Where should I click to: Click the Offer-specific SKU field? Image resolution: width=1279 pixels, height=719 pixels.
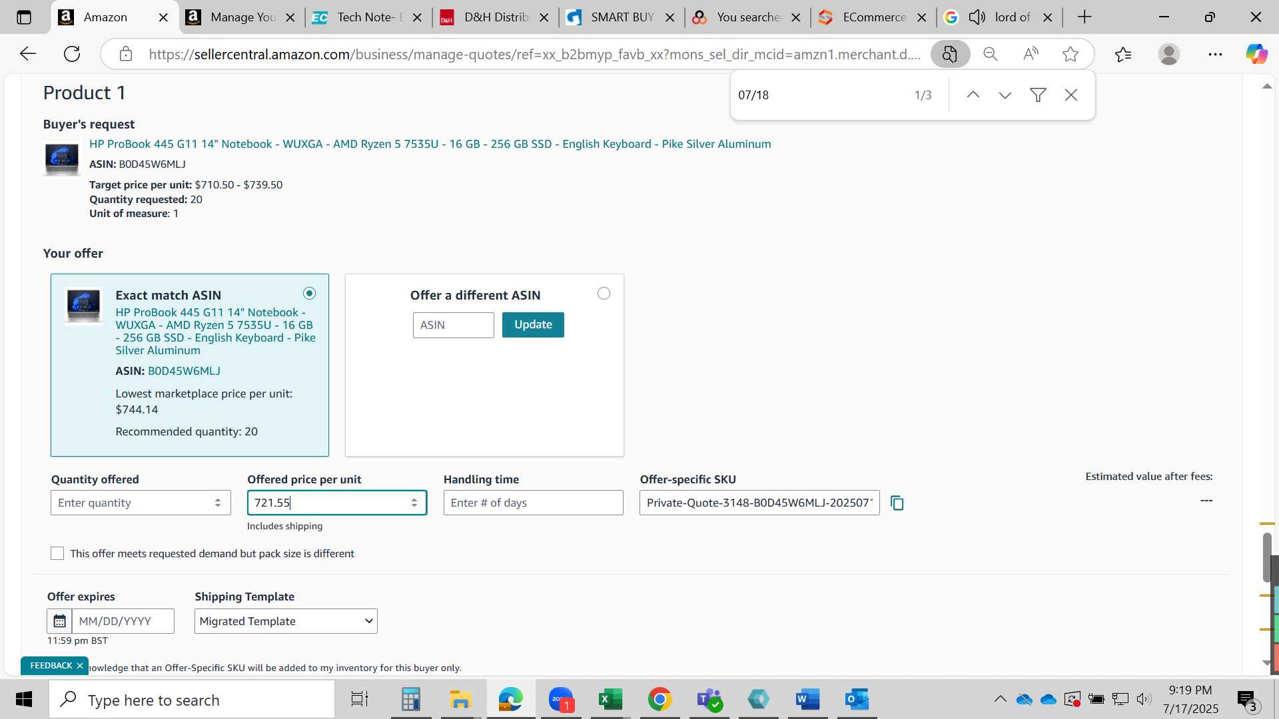759,503
